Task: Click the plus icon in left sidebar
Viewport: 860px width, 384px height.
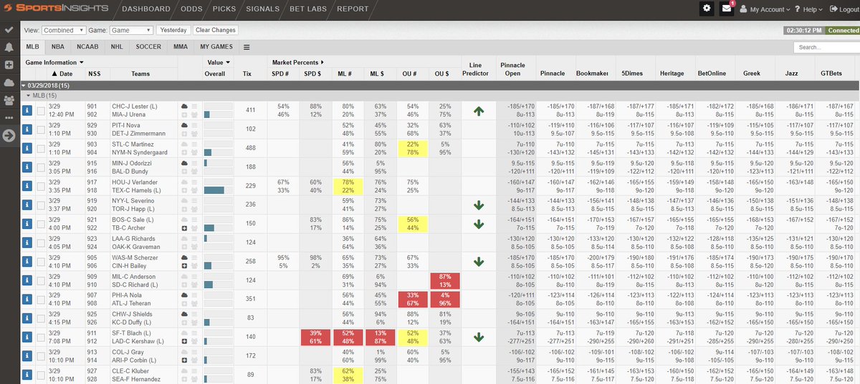Action: (x=9, y=65)
